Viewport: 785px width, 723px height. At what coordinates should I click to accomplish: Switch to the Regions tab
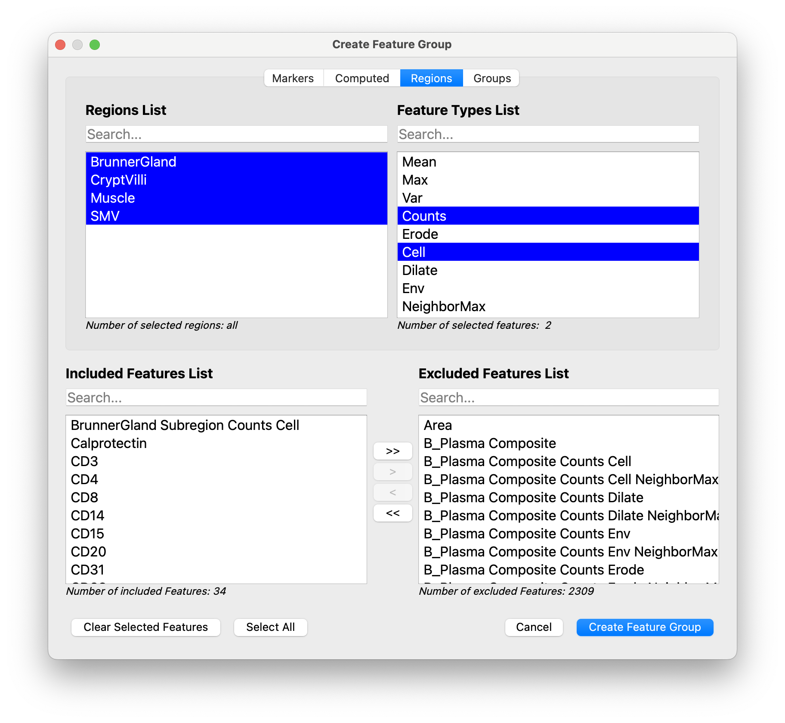coord(431,78)
